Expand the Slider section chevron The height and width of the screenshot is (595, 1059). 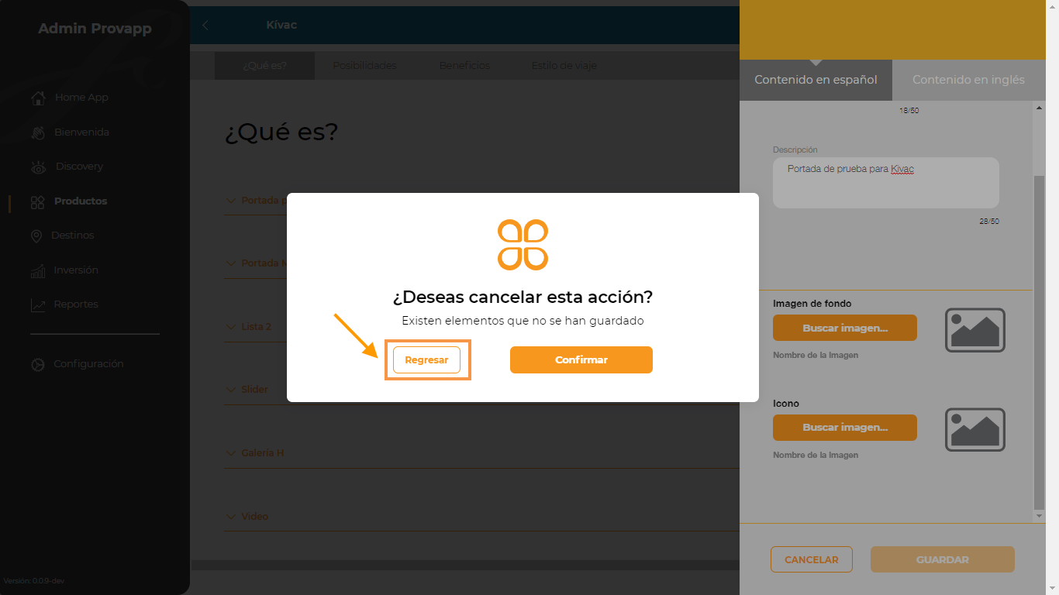pos(230,390)
